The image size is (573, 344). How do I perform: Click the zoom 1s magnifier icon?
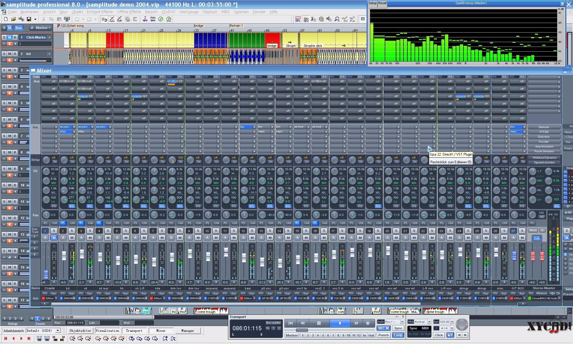pyautogui.click(x=98, y=339)
